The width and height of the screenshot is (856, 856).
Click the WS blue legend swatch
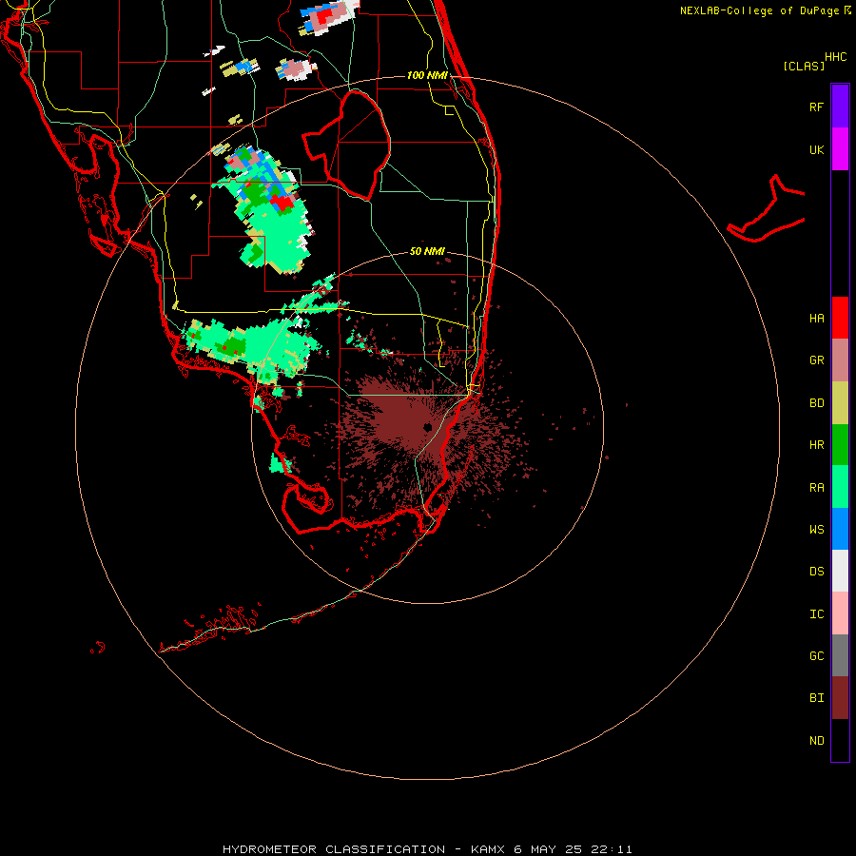point(840,529)
